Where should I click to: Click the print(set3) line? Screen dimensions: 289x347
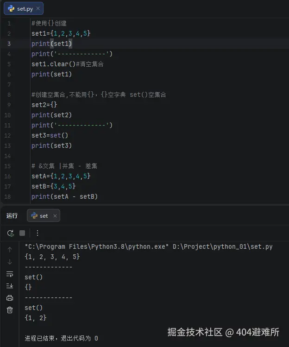click(x=51, y=145)
